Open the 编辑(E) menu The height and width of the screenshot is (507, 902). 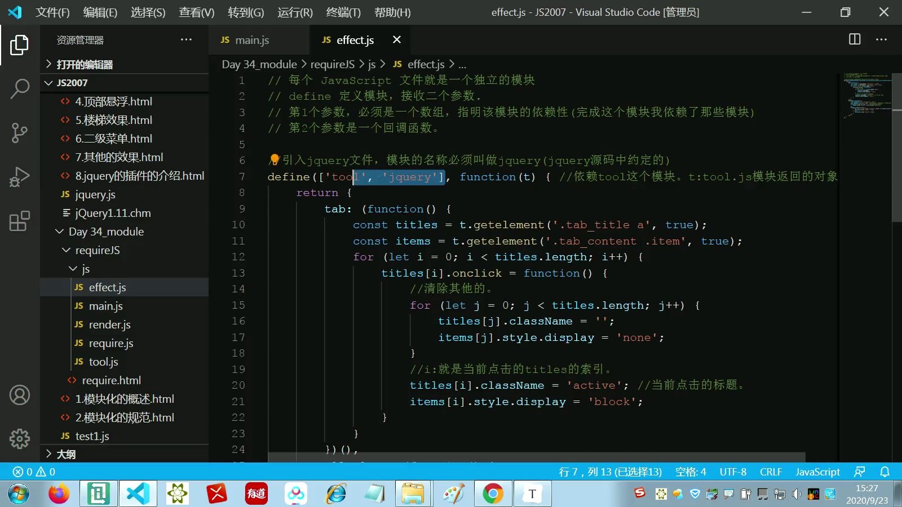pos(100,12)
